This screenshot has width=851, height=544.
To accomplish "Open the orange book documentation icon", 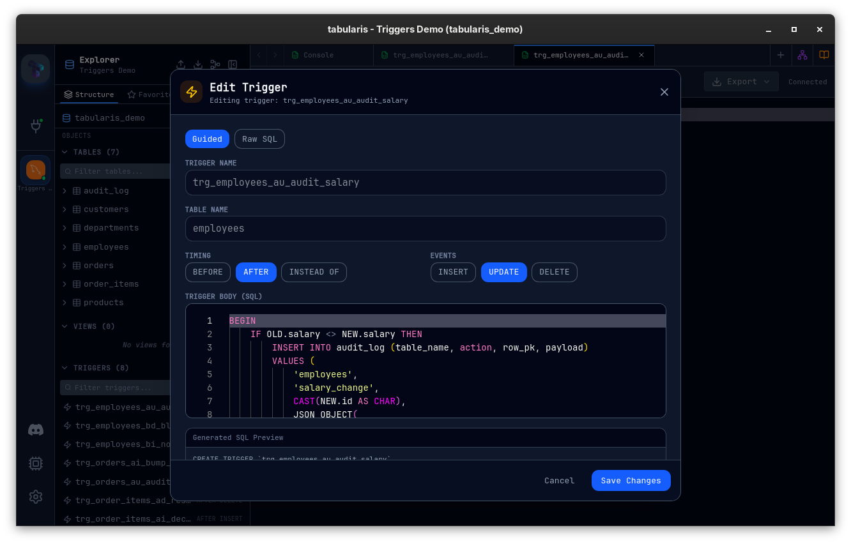I will point(824,55).
